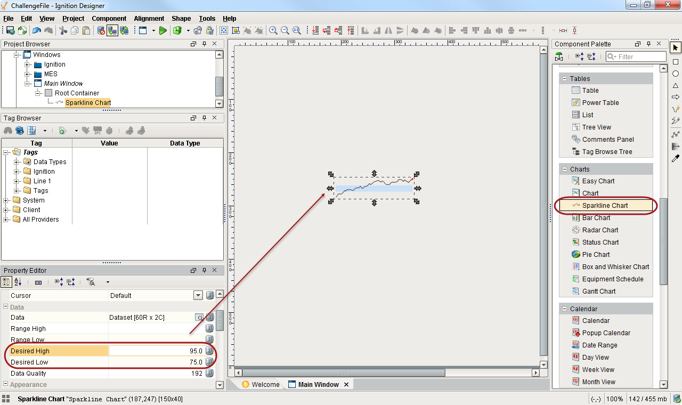Click binding icon for Desired High property
This screenshot has width=682, height=405.
tap(210, 351)
